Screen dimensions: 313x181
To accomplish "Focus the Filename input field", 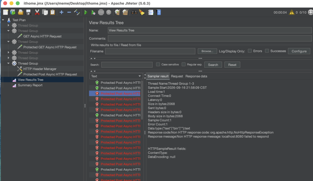I will point(150,51).
